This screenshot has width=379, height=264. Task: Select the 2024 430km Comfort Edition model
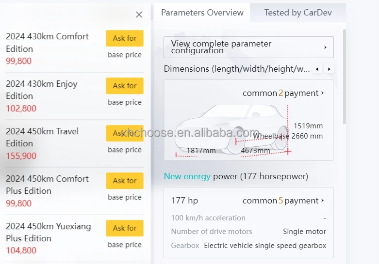point(47,43)
